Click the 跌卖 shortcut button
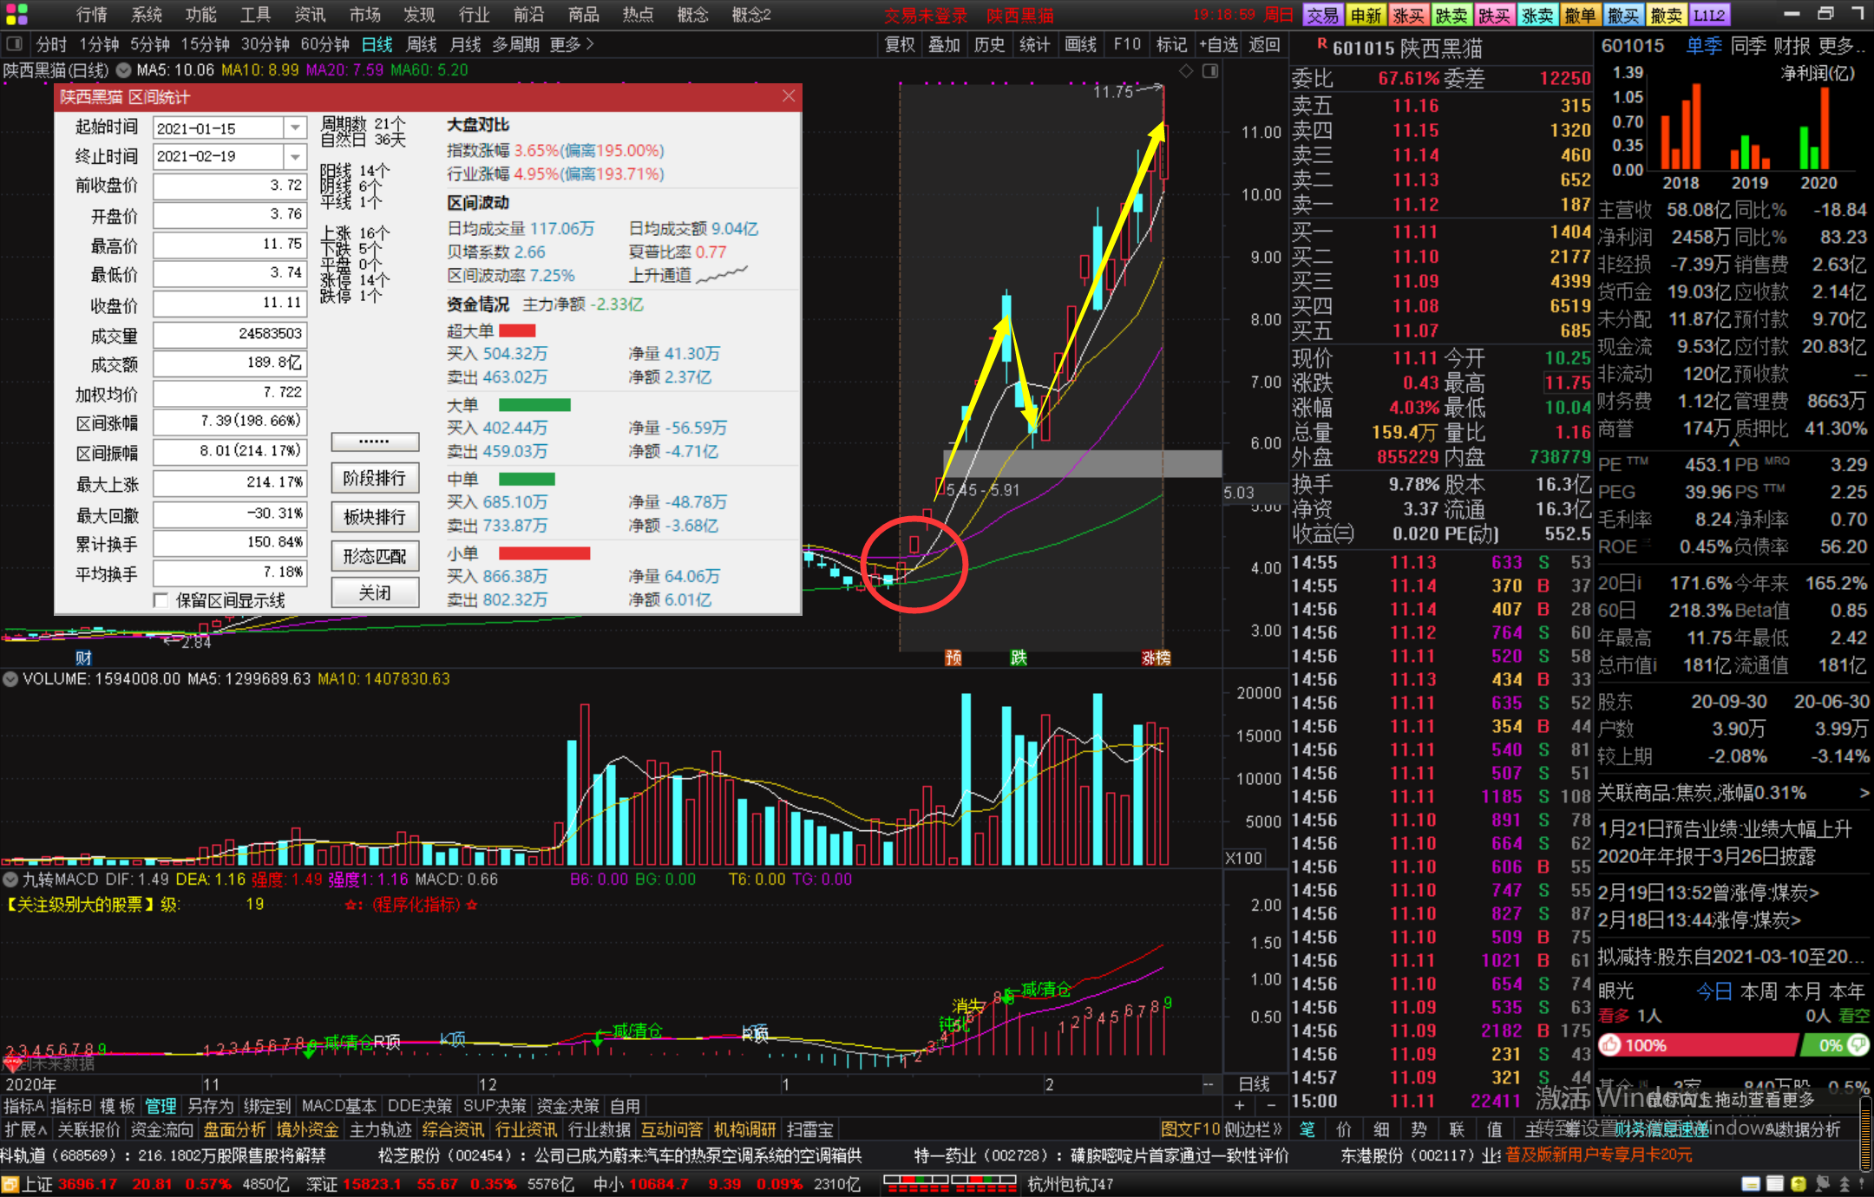This screenshot has width=1874, height=1197. 1451,15
